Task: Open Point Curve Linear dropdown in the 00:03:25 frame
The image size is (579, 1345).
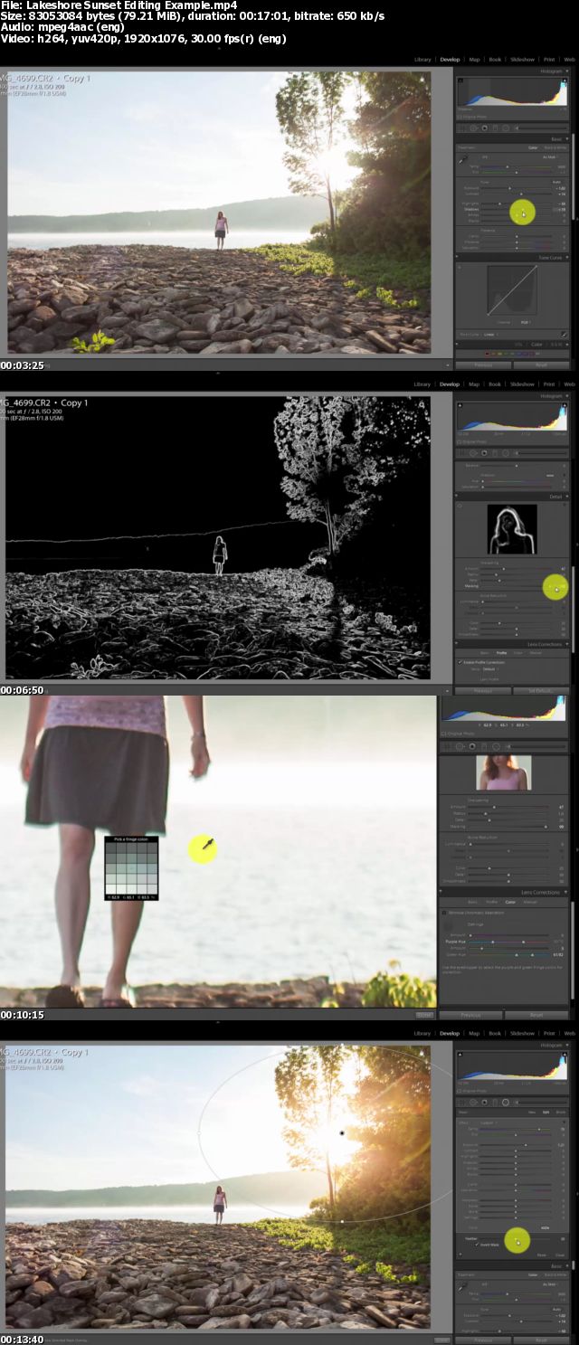Action: coord(490,335)
